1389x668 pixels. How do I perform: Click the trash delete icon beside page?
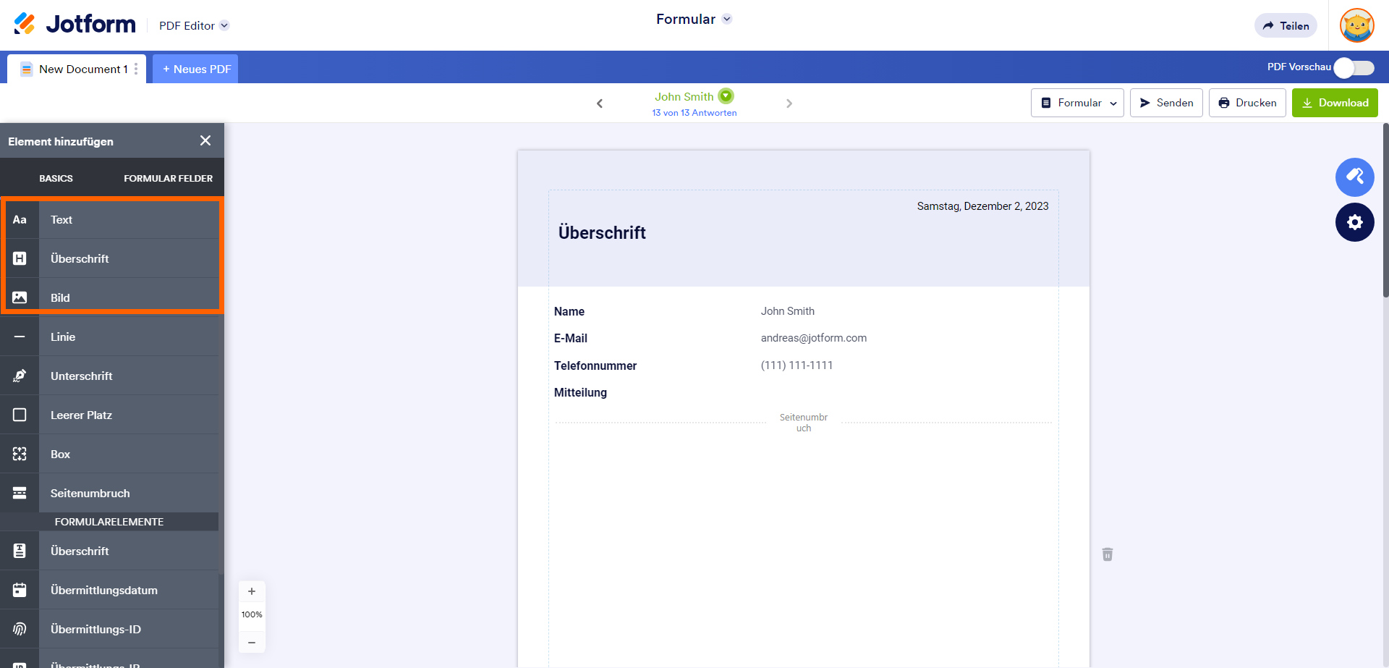1108,554
